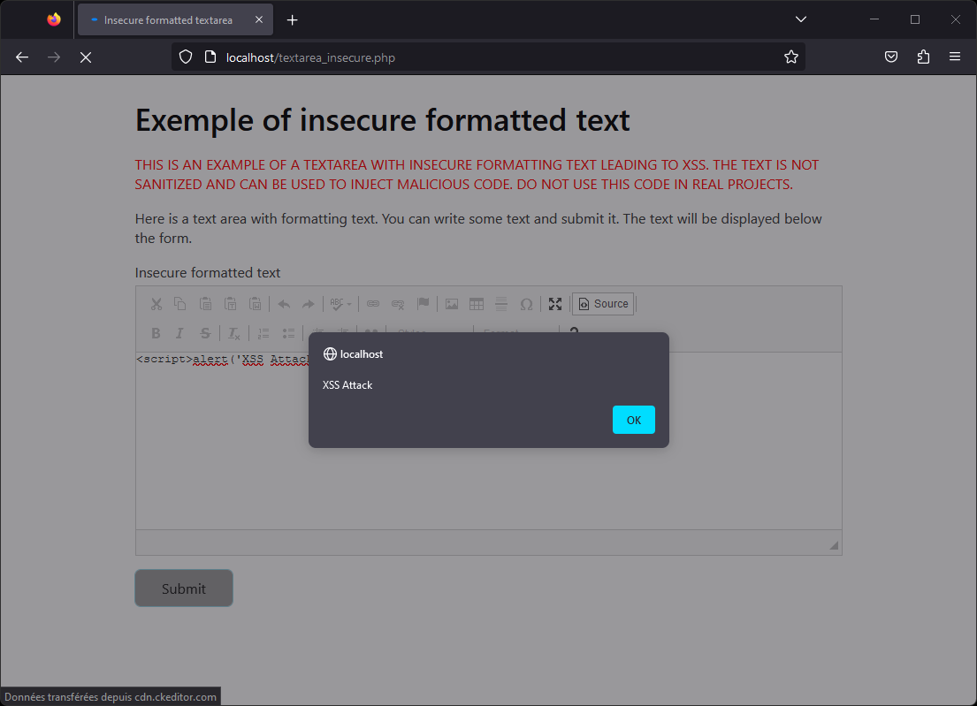Bookmark this page with star icon
The height and width of the screenshot is (706, 977).
point(790,57)
